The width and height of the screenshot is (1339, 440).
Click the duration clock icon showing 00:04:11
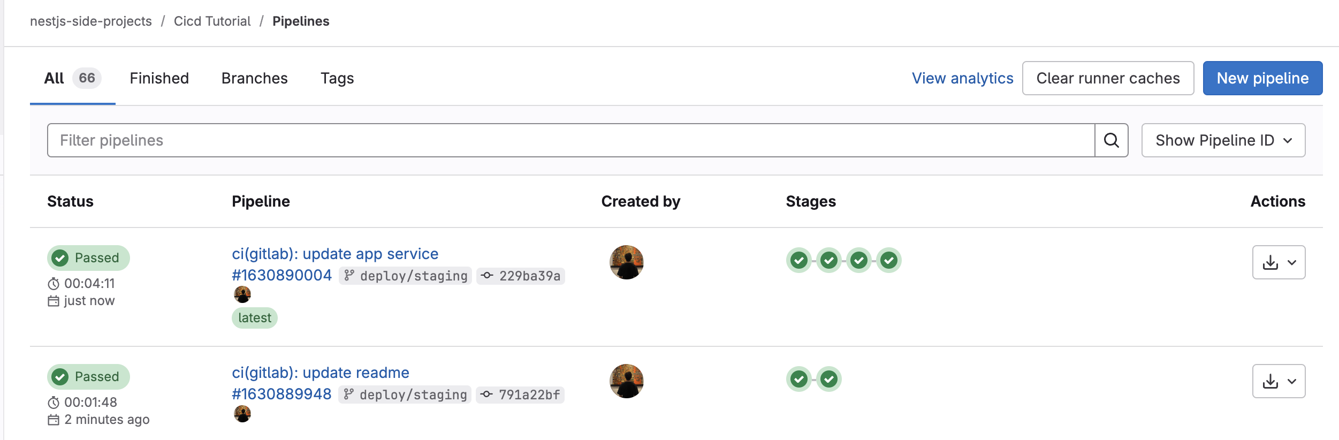coord(53,283)
